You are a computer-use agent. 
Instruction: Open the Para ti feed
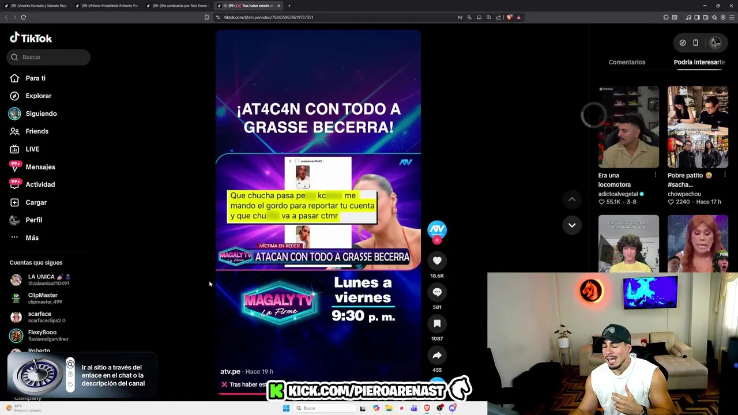click(28, 78)
